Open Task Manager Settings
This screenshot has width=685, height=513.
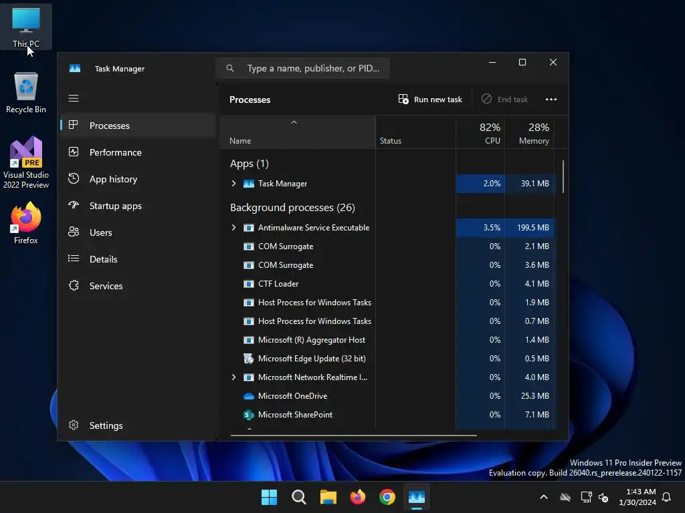point(138,425)
